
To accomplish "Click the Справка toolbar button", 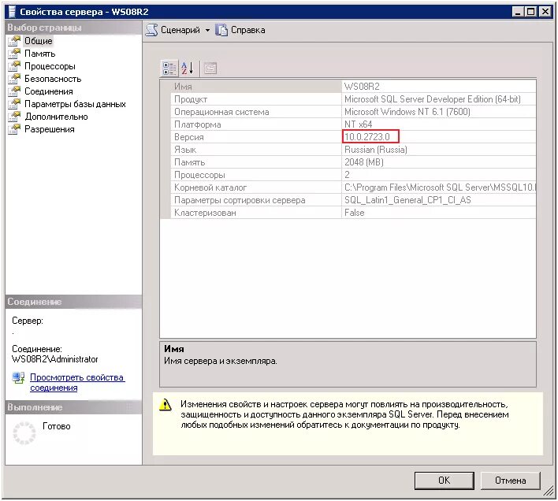I will coord(240,30).
